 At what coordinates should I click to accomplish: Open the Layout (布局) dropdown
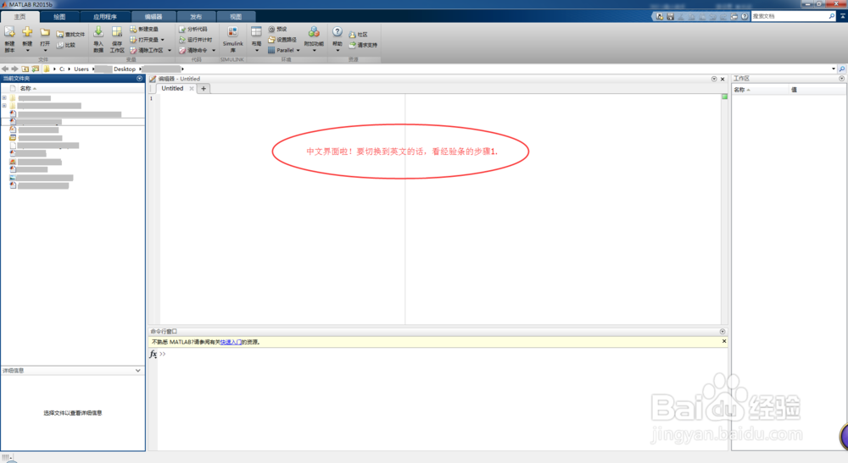[256, 39]
